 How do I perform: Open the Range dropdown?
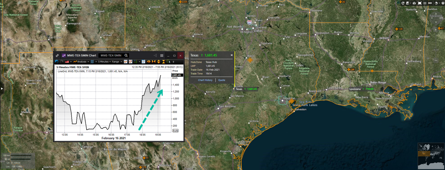(116, 62)
